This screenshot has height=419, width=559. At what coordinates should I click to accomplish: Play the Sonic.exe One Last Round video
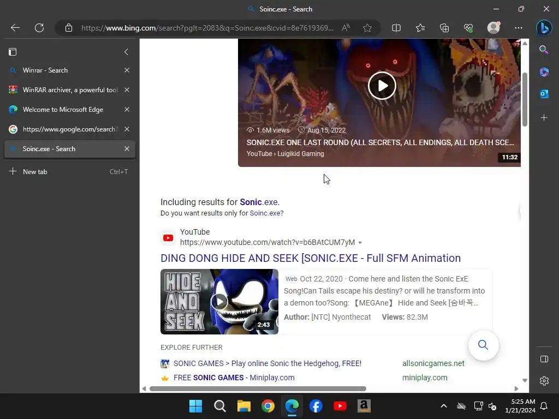coord(382,86)
